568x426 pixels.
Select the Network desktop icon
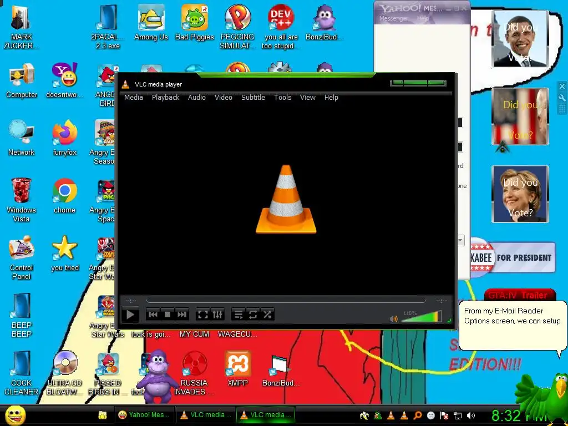(22, 138)
